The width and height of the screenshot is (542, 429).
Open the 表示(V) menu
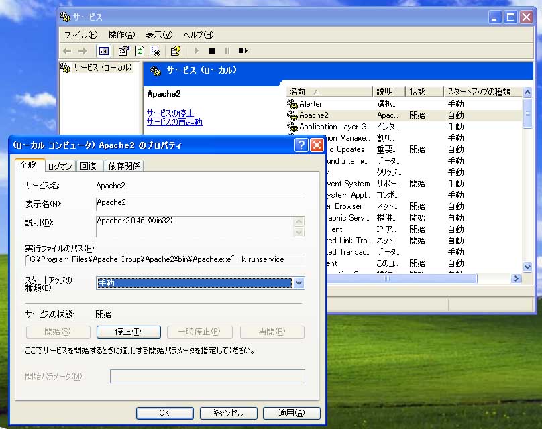(159, 35)
